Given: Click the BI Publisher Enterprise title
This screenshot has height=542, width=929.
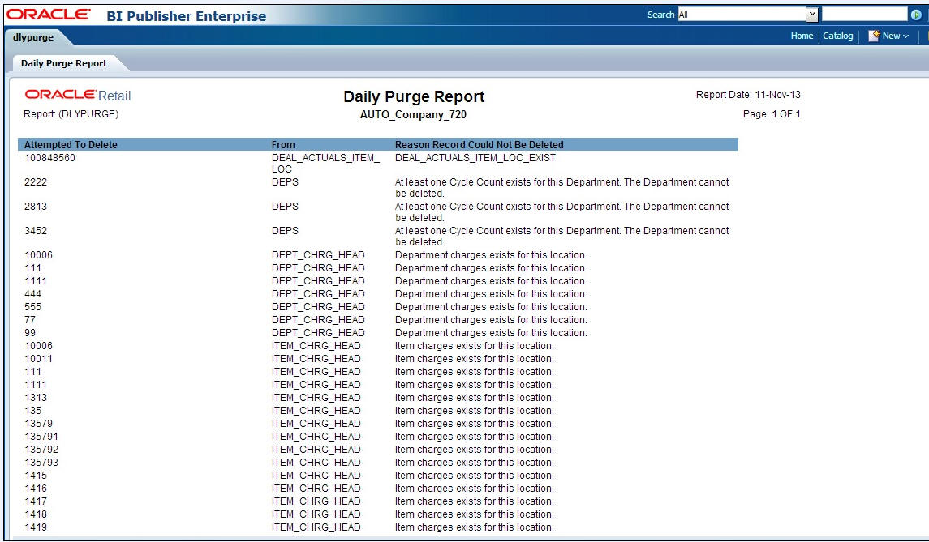Looking at the screenshot, I should 186,16.
